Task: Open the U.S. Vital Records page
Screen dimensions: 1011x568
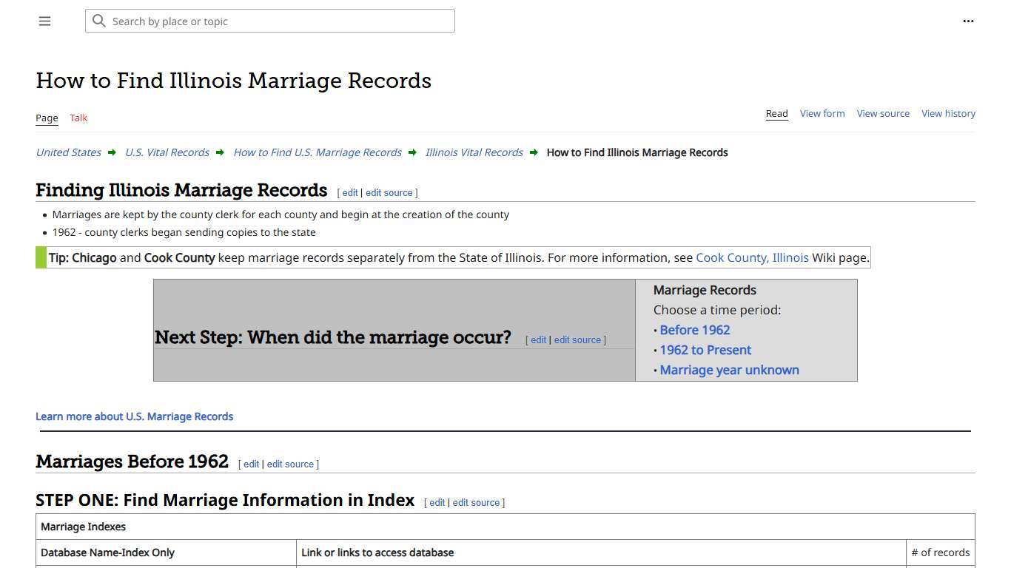Action: click(167, 152)
